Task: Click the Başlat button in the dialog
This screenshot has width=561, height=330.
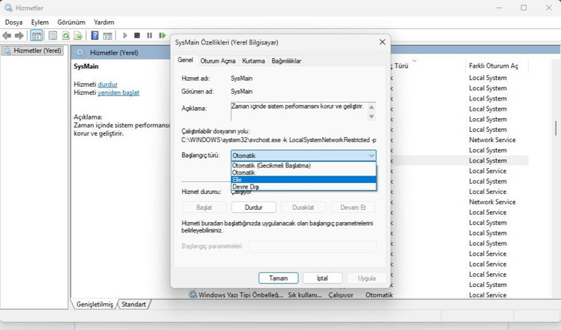Action: tap(204, 207)
